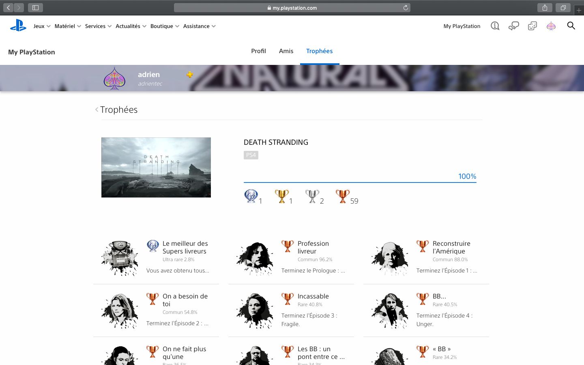The height and width of the screenshot is (365, 584).
Task: Click the Safari forward arrow
Action: point(19,8)
